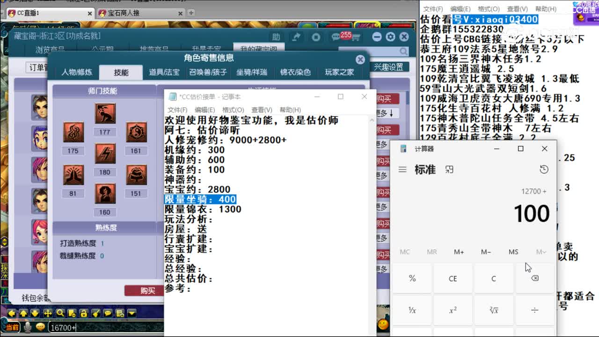Viewport: 599px width, 337px height.
Task: Click calculator M+ memory button
Action: pos(459,252)
